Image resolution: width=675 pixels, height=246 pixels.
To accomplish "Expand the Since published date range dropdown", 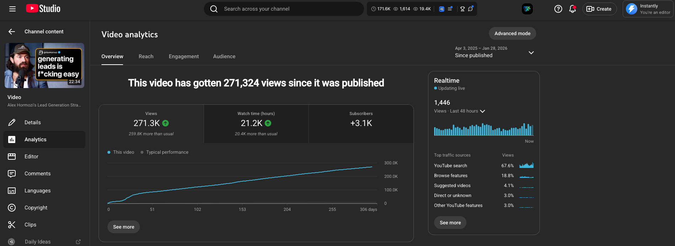I will tap(531, 53).
